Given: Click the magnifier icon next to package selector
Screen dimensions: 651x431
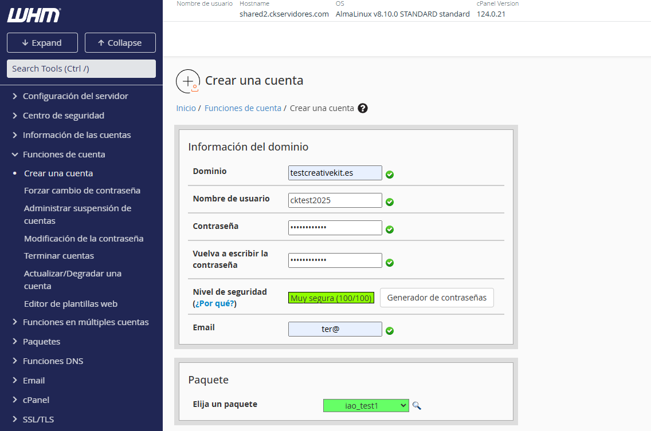Looking at the screenshot, I should click(x=417, y=405).
